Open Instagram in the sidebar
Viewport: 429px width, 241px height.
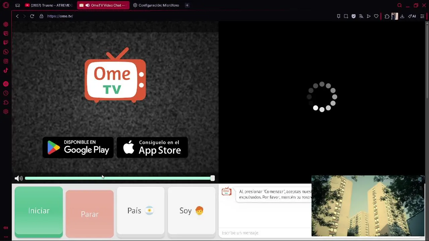click(x=6, y=61)
